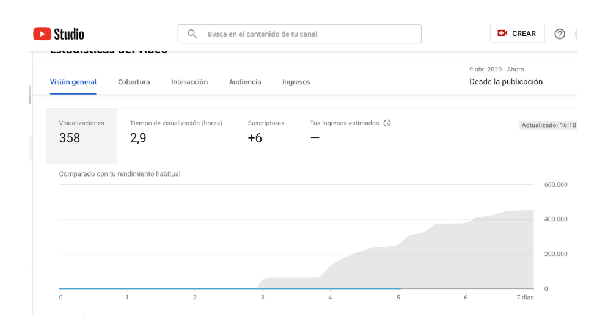Open the help question mark icon
The height and width of the screenshot is (314, 605).
[x=559, y=34]
